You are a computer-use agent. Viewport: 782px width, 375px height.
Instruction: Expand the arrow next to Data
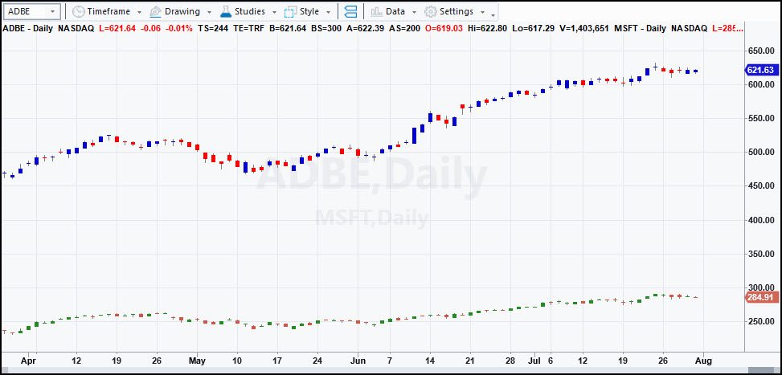(x=413, y=12)
